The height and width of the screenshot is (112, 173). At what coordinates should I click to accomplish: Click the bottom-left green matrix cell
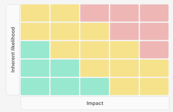coord(35,87)
